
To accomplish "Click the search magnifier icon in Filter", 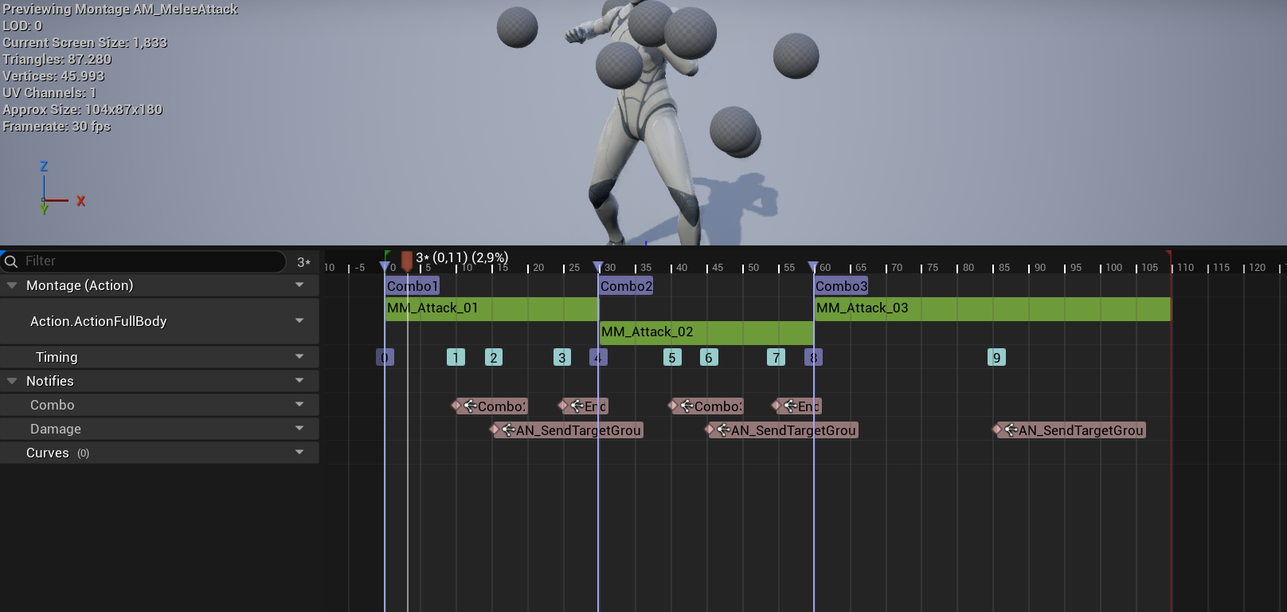I will click(11, 261).
